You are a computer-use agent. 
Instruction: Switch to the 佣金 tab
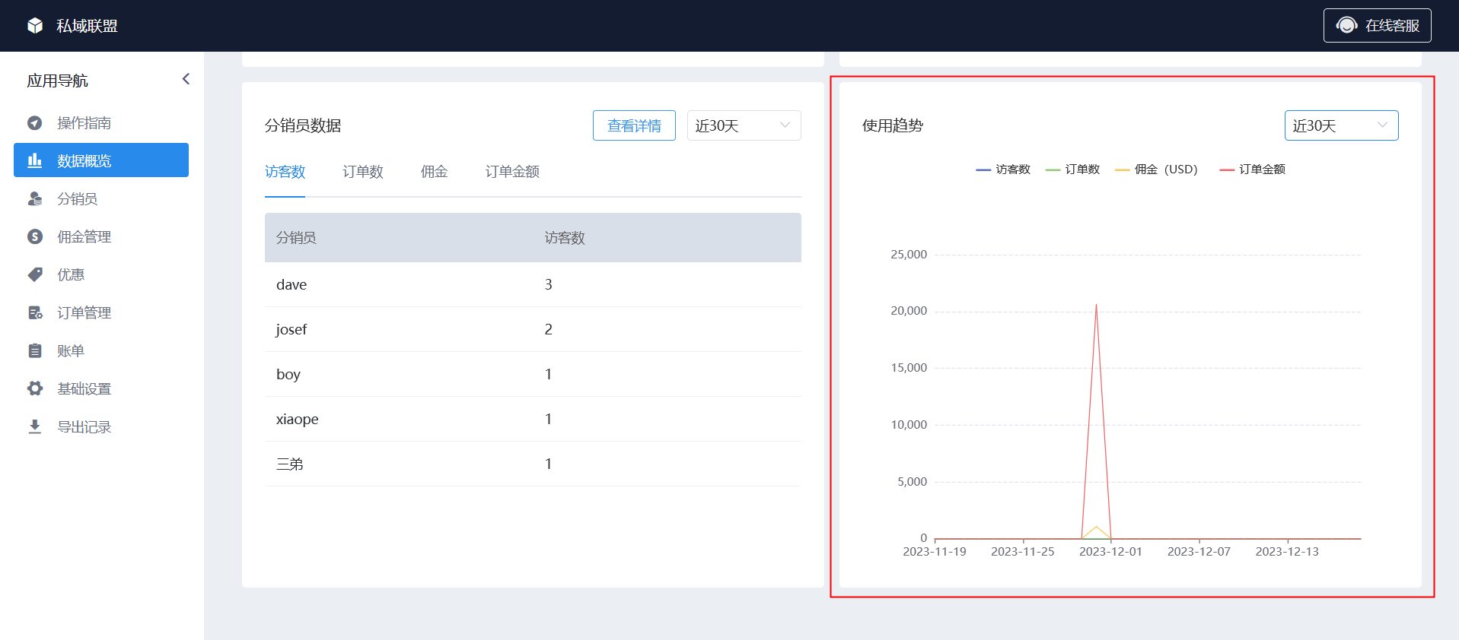pyautogui.click(x=435, y=172)
